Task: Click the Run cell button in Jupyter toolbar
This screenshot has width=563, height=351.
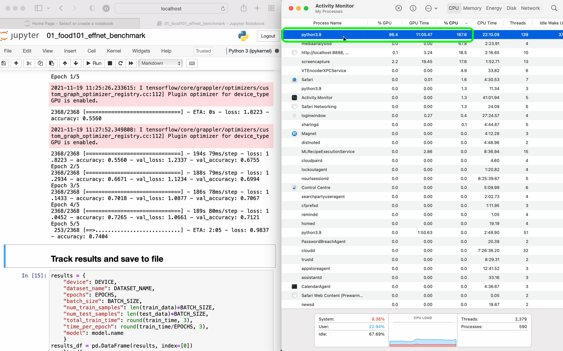Action: [93, 63]
